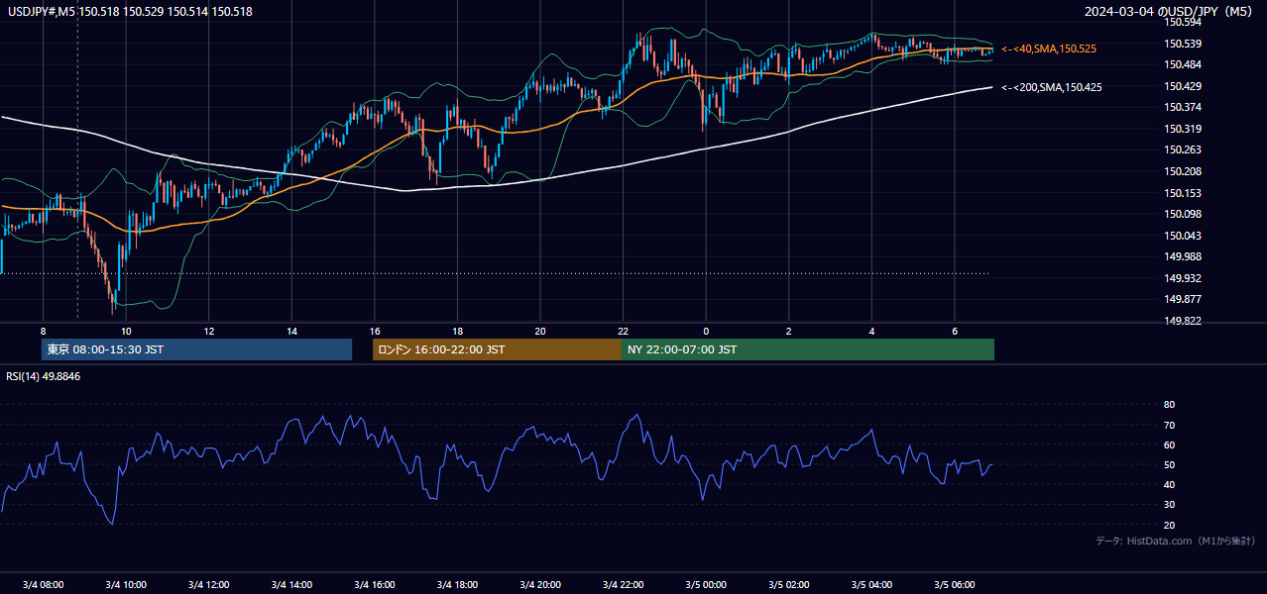This screenshot has width=1267, height=594.
Task: Click the HistData.com data source credit
Action: click(x=1176, y=541)
